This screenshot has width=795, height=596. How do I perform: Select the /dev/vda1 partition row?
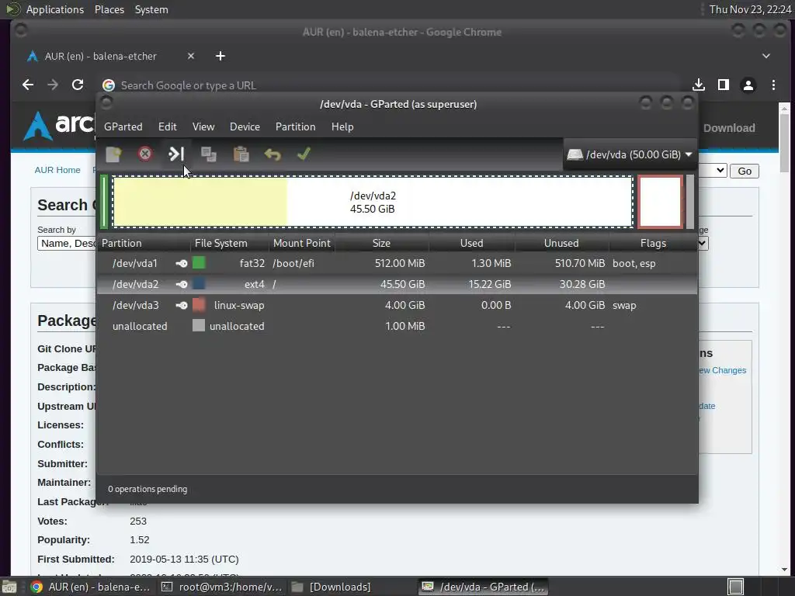tap(397, 264)
